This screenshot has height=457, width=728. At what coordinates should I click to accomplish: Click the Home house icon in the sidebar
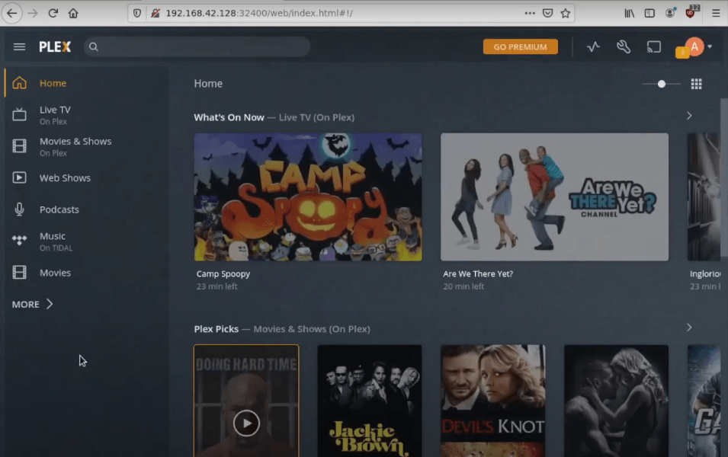pyautogui.click(x=20, y=83)
